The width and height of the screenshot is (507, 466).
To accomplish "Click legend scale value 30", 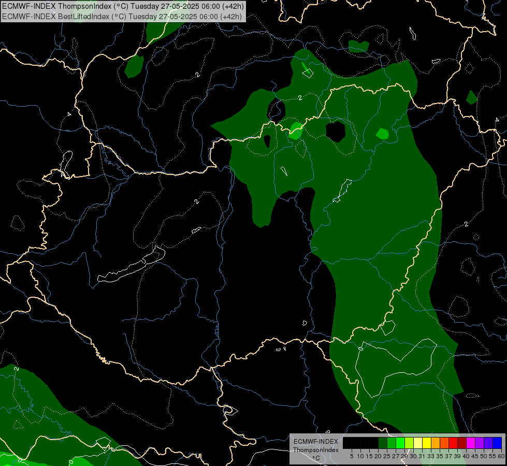I will click(413, 456).
